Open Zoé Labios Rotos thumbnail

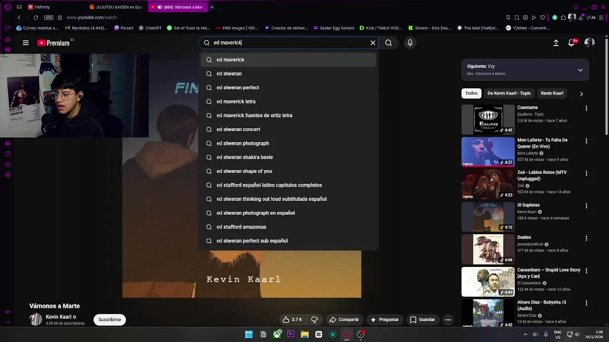(x=488, y=184)
